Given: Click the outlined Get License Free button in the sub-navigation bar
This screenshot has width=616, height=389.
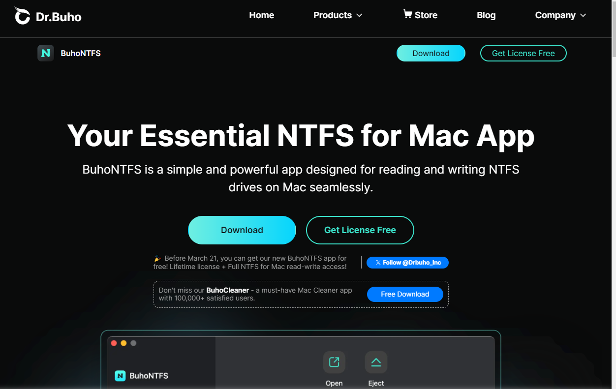Looking at the screenshot, I should tap(523, 53).
